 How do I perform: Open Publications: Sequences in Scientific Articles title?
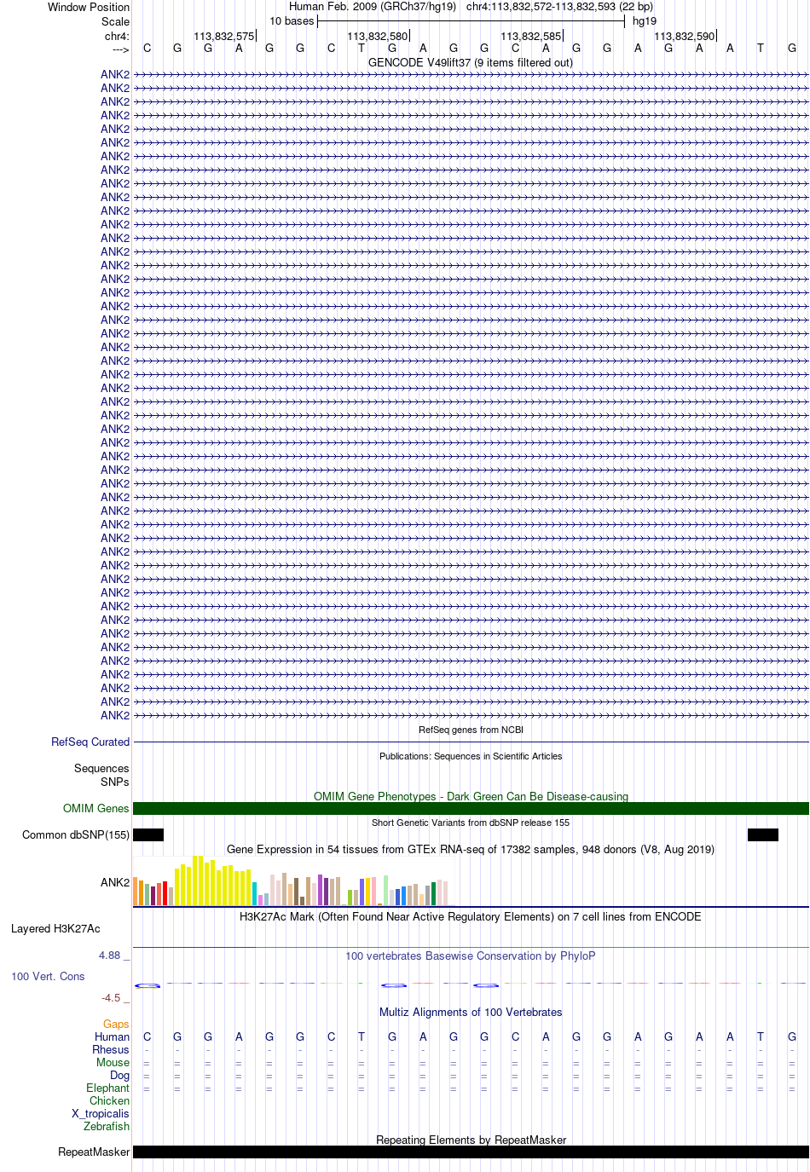tap(471, 756)
